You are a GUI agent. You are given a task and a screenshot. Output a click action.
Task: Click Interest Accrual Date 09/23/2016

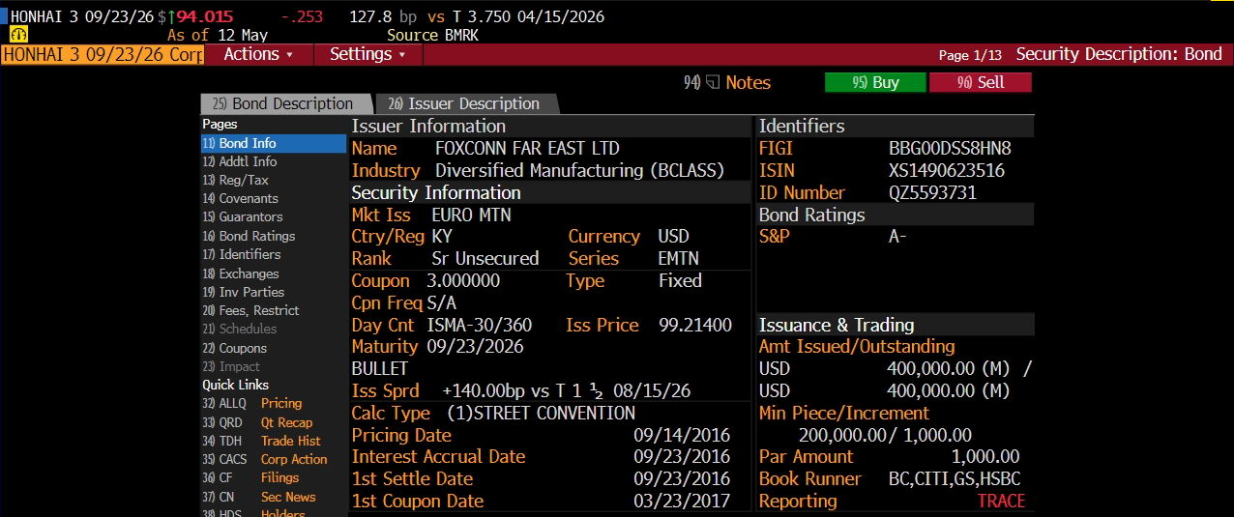pos(682,457)
